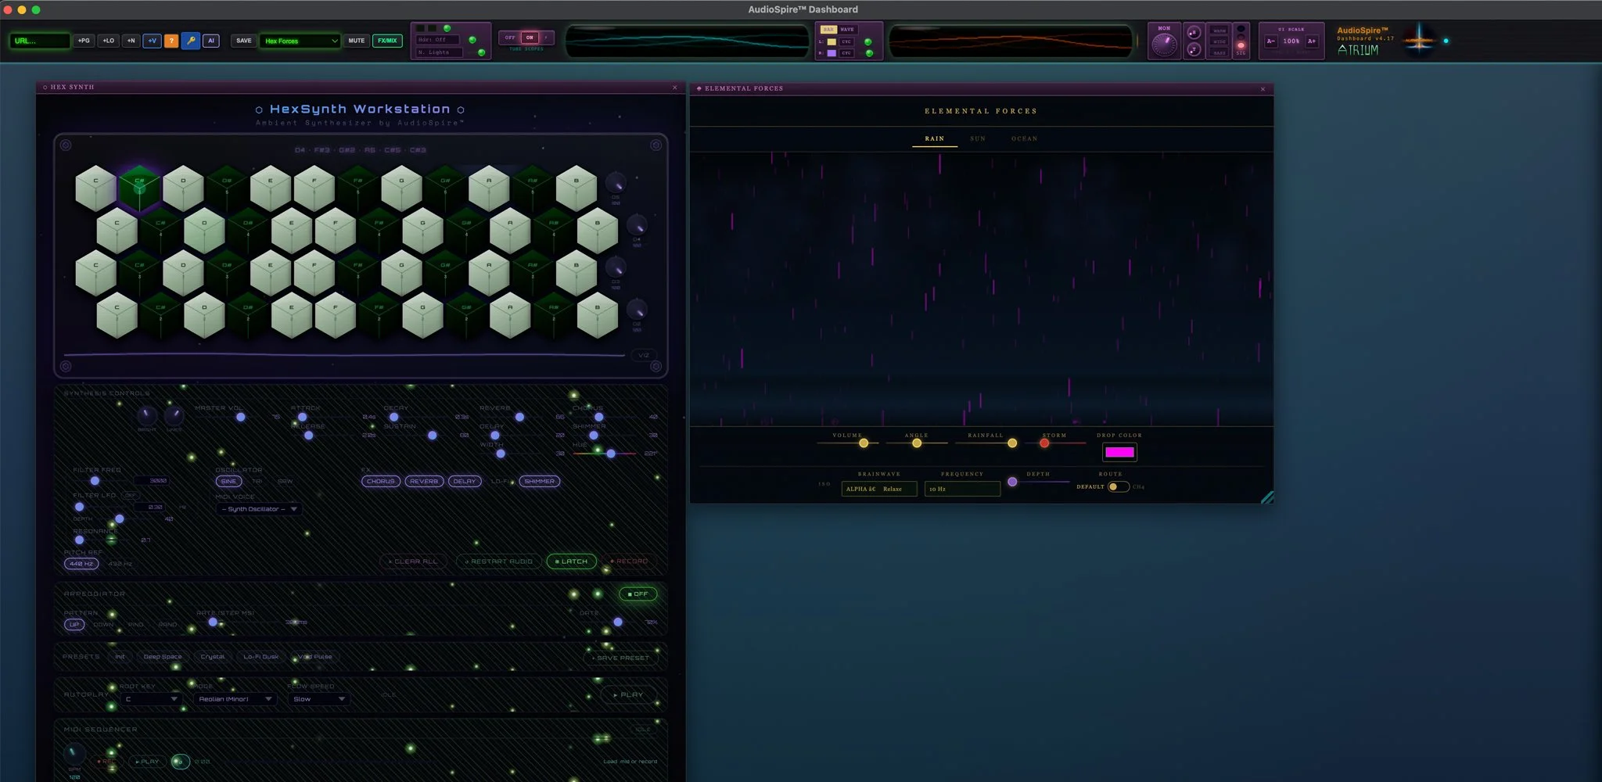Screen dimensions: 1602x782
Task: Click the left channel yellow color box
Action: point(832,41)
